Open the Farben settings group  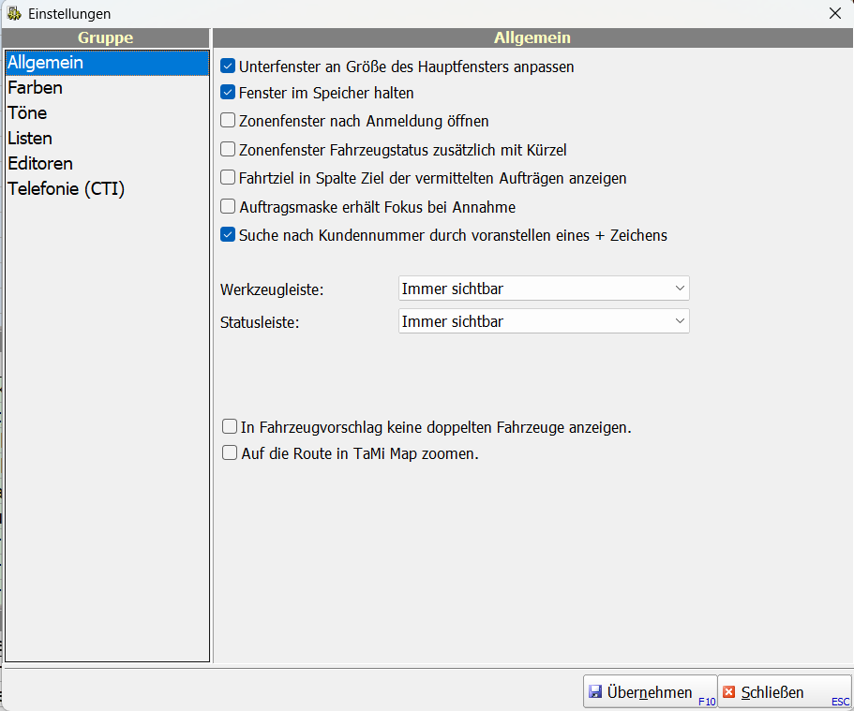[35, 88]
